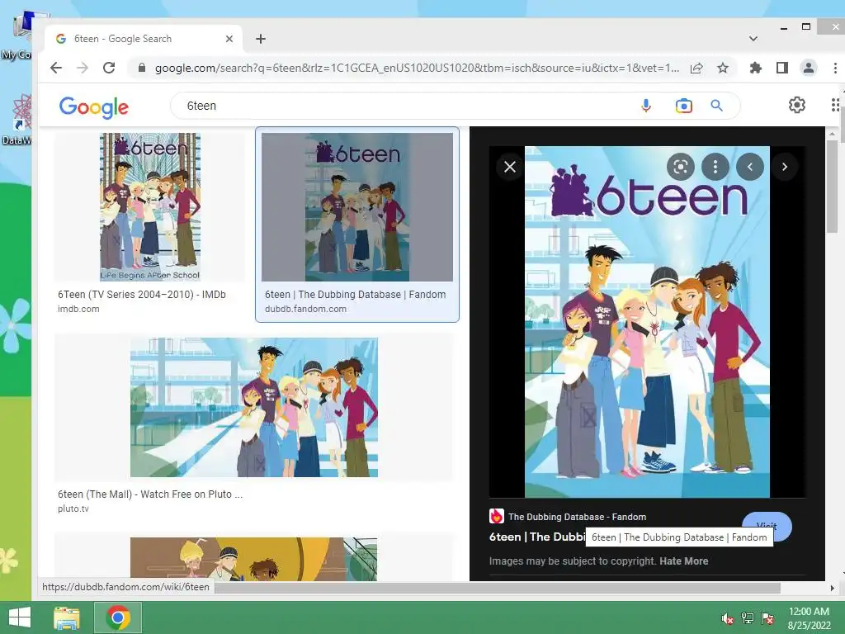Screen dimensions: 845x634
Task: Open the Windows Start button
Action: click(20, 617)
